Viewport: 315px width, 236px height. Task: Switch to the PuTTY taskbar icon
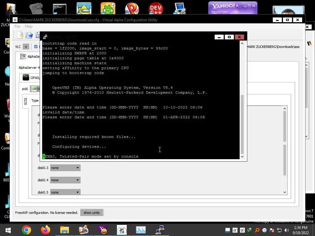[x=160, y=230]
